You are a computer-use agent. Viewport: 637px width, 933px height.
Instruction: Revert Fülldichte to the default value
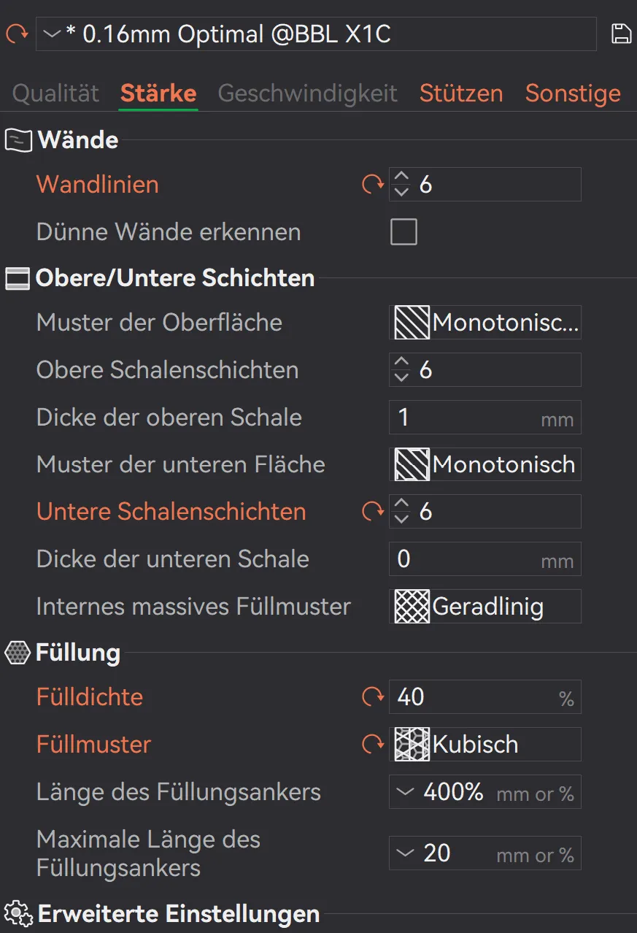coord(373,697)
